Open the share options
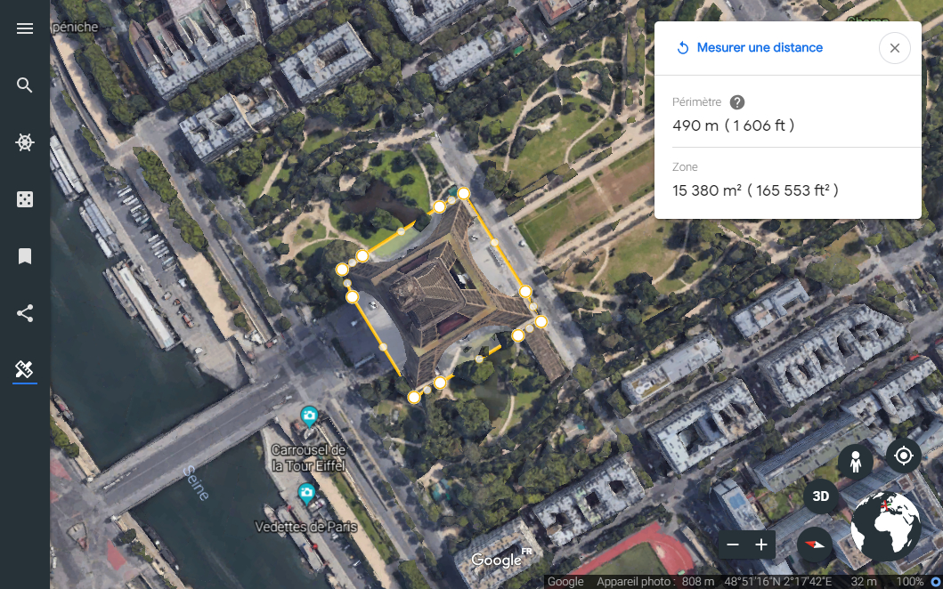 [24, 313]
